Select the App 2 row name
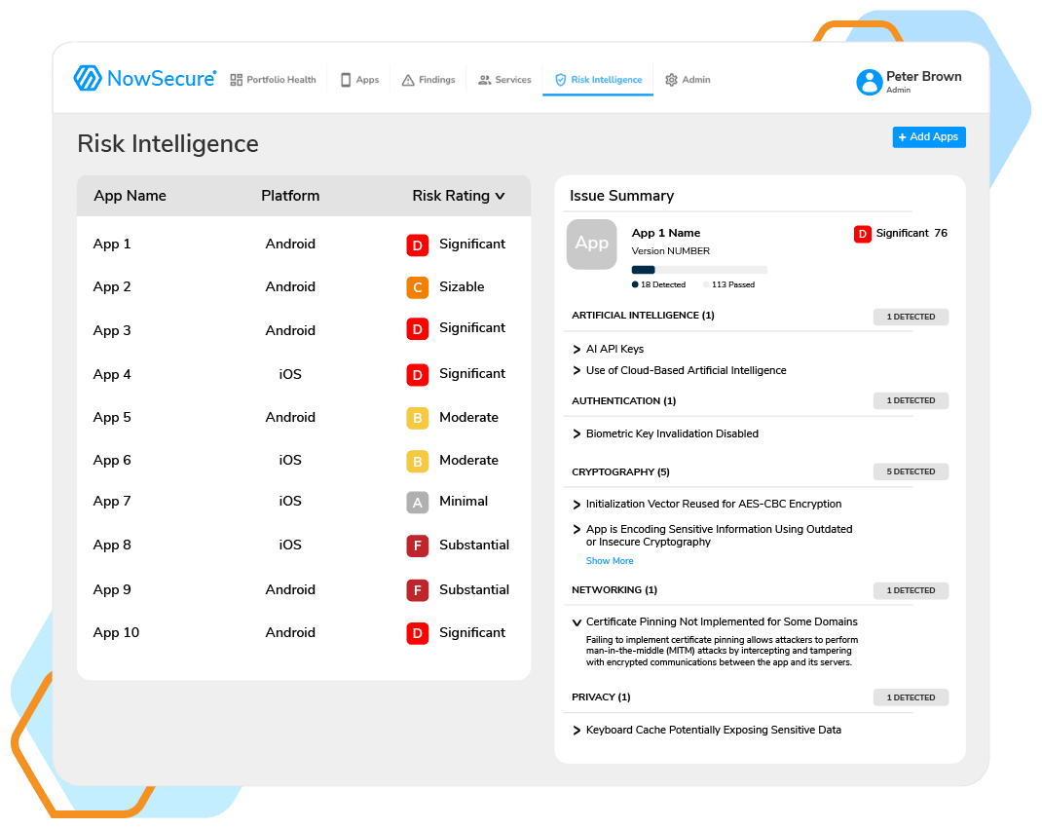The height and width of the screenshot is (828, 1042). pyautogui.click(x=112, y=287)
